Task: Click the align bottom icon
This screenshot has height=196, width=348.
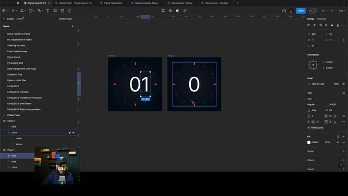Action: [x=338, y=26]
